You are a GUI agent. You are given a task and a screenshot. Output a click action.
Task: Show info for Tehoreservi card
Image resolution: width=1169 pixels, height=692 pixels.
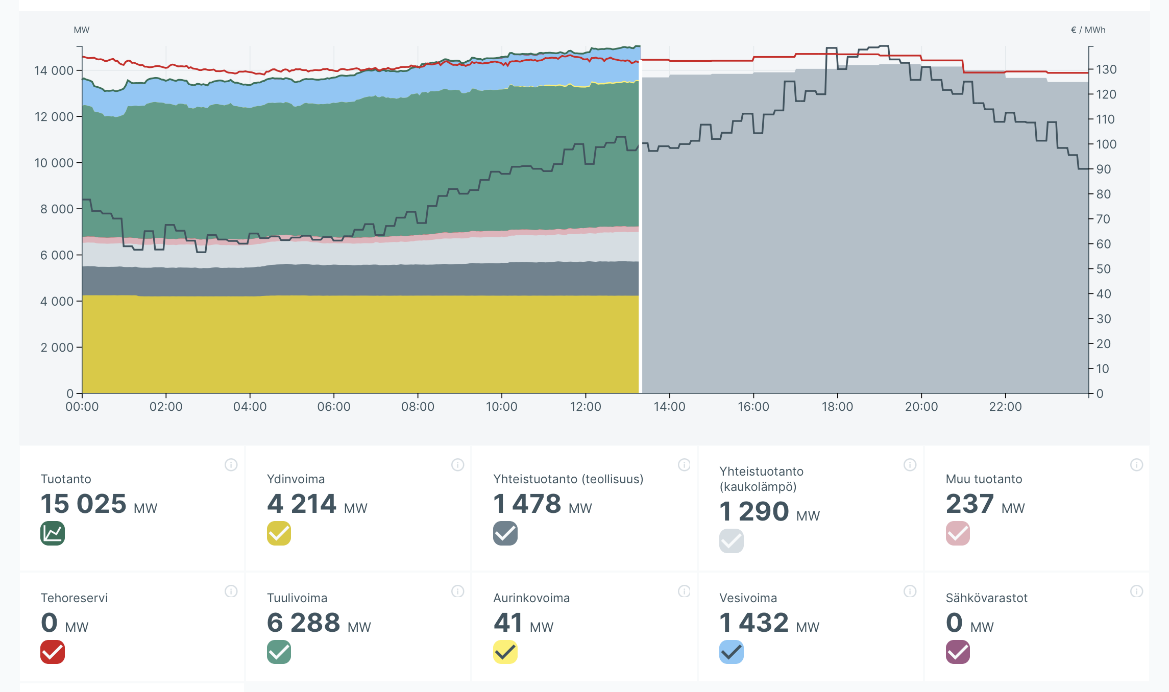(x=231, y=591)
